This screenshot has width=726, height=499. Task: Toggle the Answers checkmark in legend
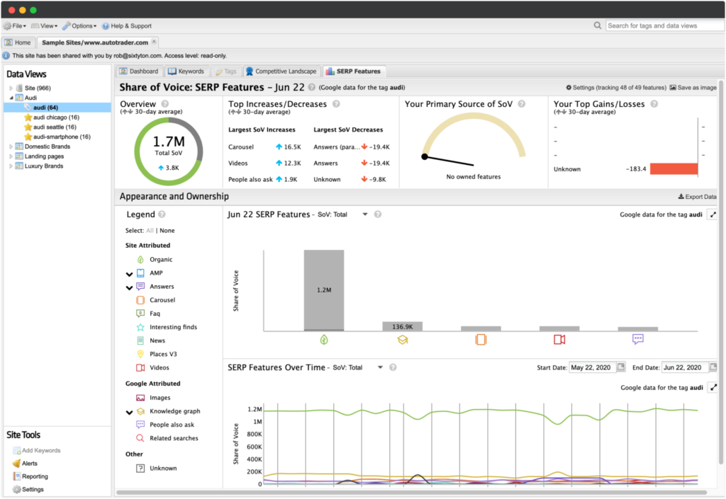[x=129, y=287]
